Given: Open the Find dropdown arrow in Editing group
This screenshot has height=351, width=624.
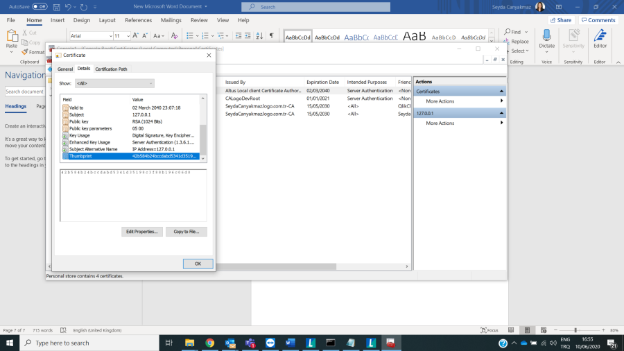Looking at the screenshot, I should tap(526, 32).
